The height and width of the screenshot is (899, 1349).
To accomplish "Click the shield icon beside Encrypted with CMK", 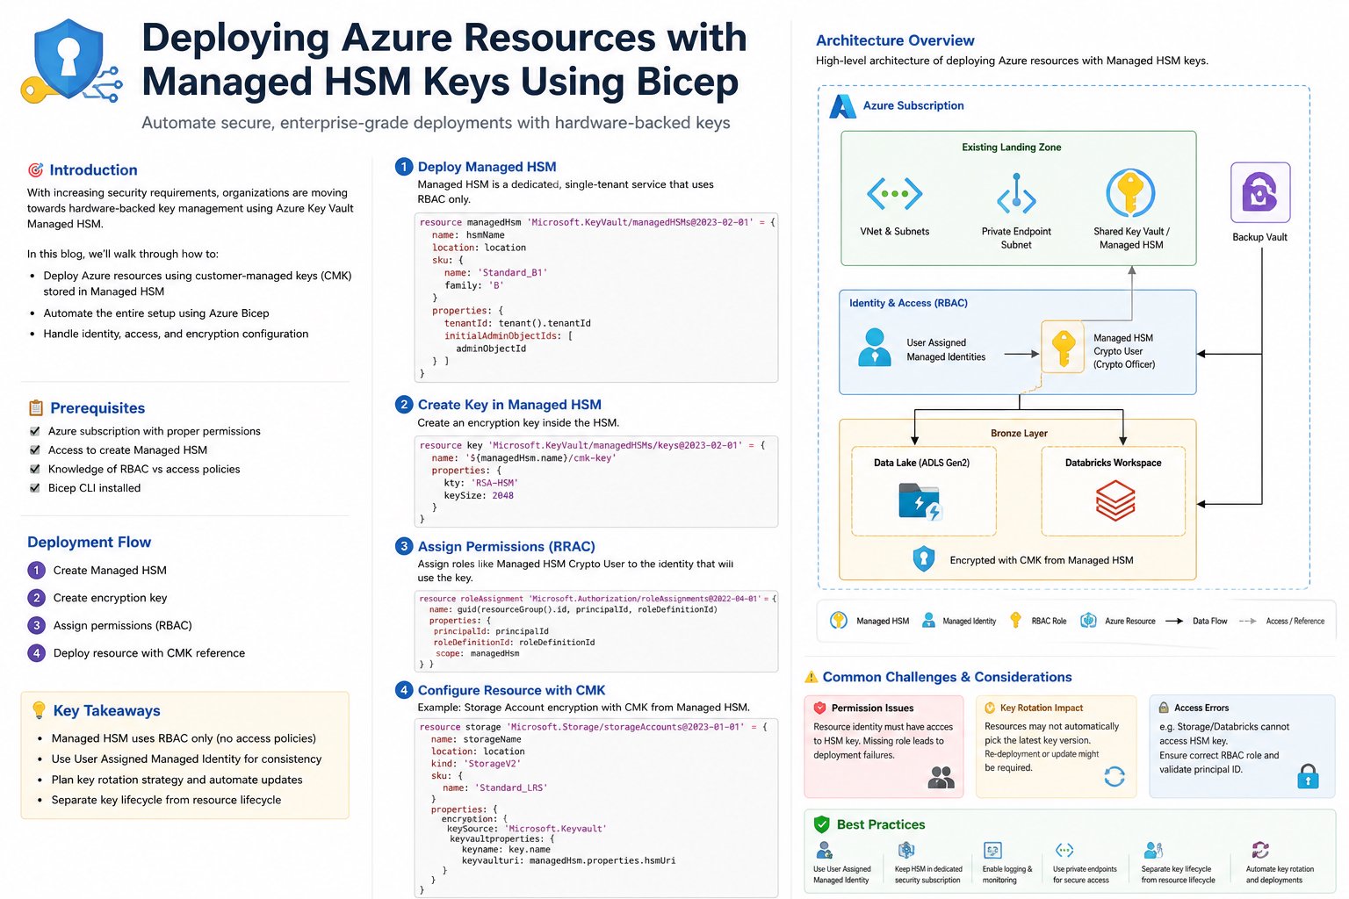I will (923, 559).
